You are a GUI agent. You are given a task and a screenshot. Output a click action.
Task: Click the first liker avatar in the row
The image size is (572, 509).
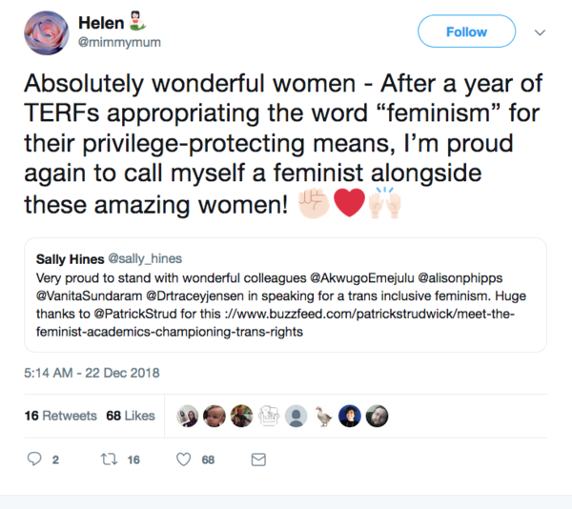(190, 417)
